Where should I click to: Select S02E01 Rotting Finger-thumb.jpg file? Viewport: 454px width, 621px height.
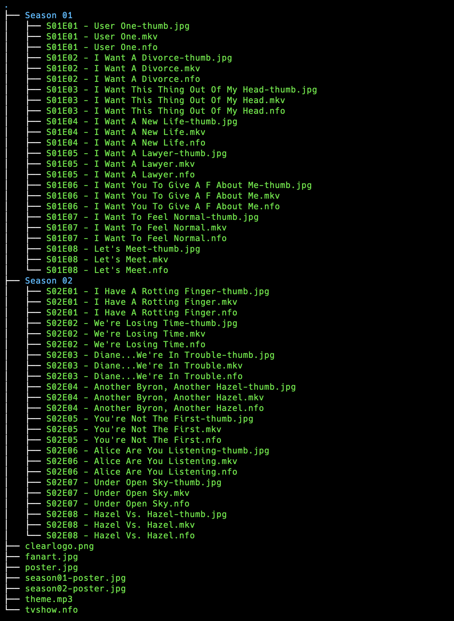tap(158, 292)
